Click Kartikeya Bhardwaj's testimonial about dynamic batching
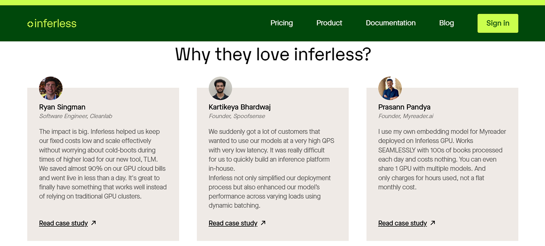 coord(271,169)
